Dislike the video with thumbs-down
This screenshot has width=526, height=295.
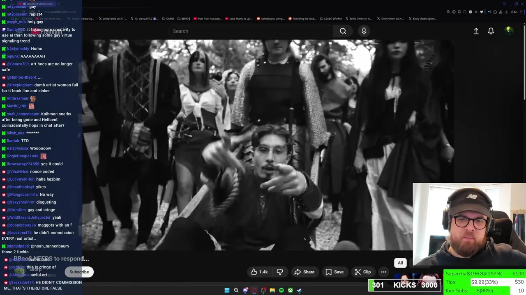coord(280,272)
